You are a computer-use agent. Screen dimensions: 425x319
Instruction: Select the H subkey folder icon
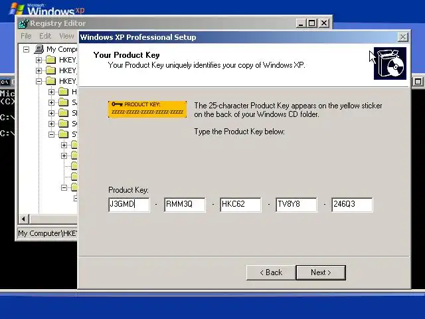(64, 92)
